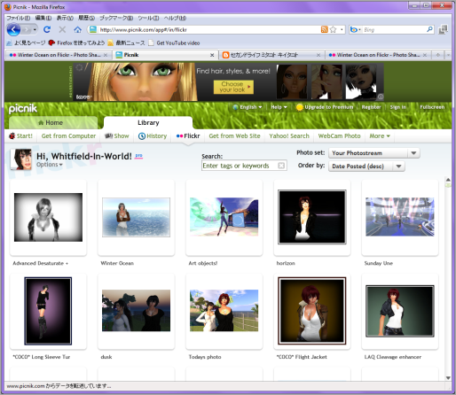This screenshot has width=456, height=395.
Task: Click the Flickr pro badge
Action: 138,156
